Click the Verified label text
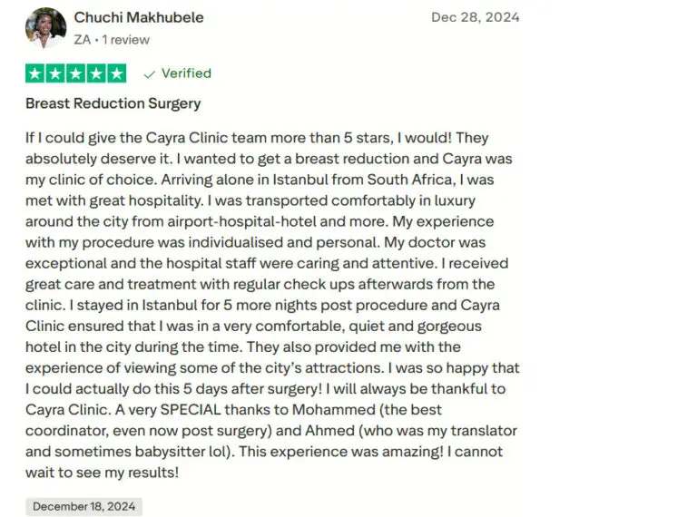The width and height of the screenshot is (697, 517). [x=186, y=73]
